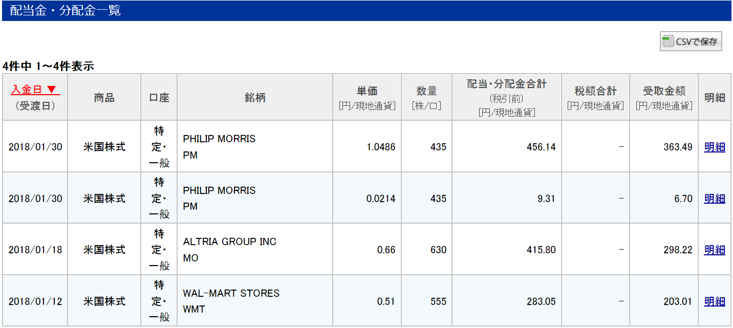Select the 税額合計 column header
This screenshot has height=328, width=733.
(x=595, y=91)
